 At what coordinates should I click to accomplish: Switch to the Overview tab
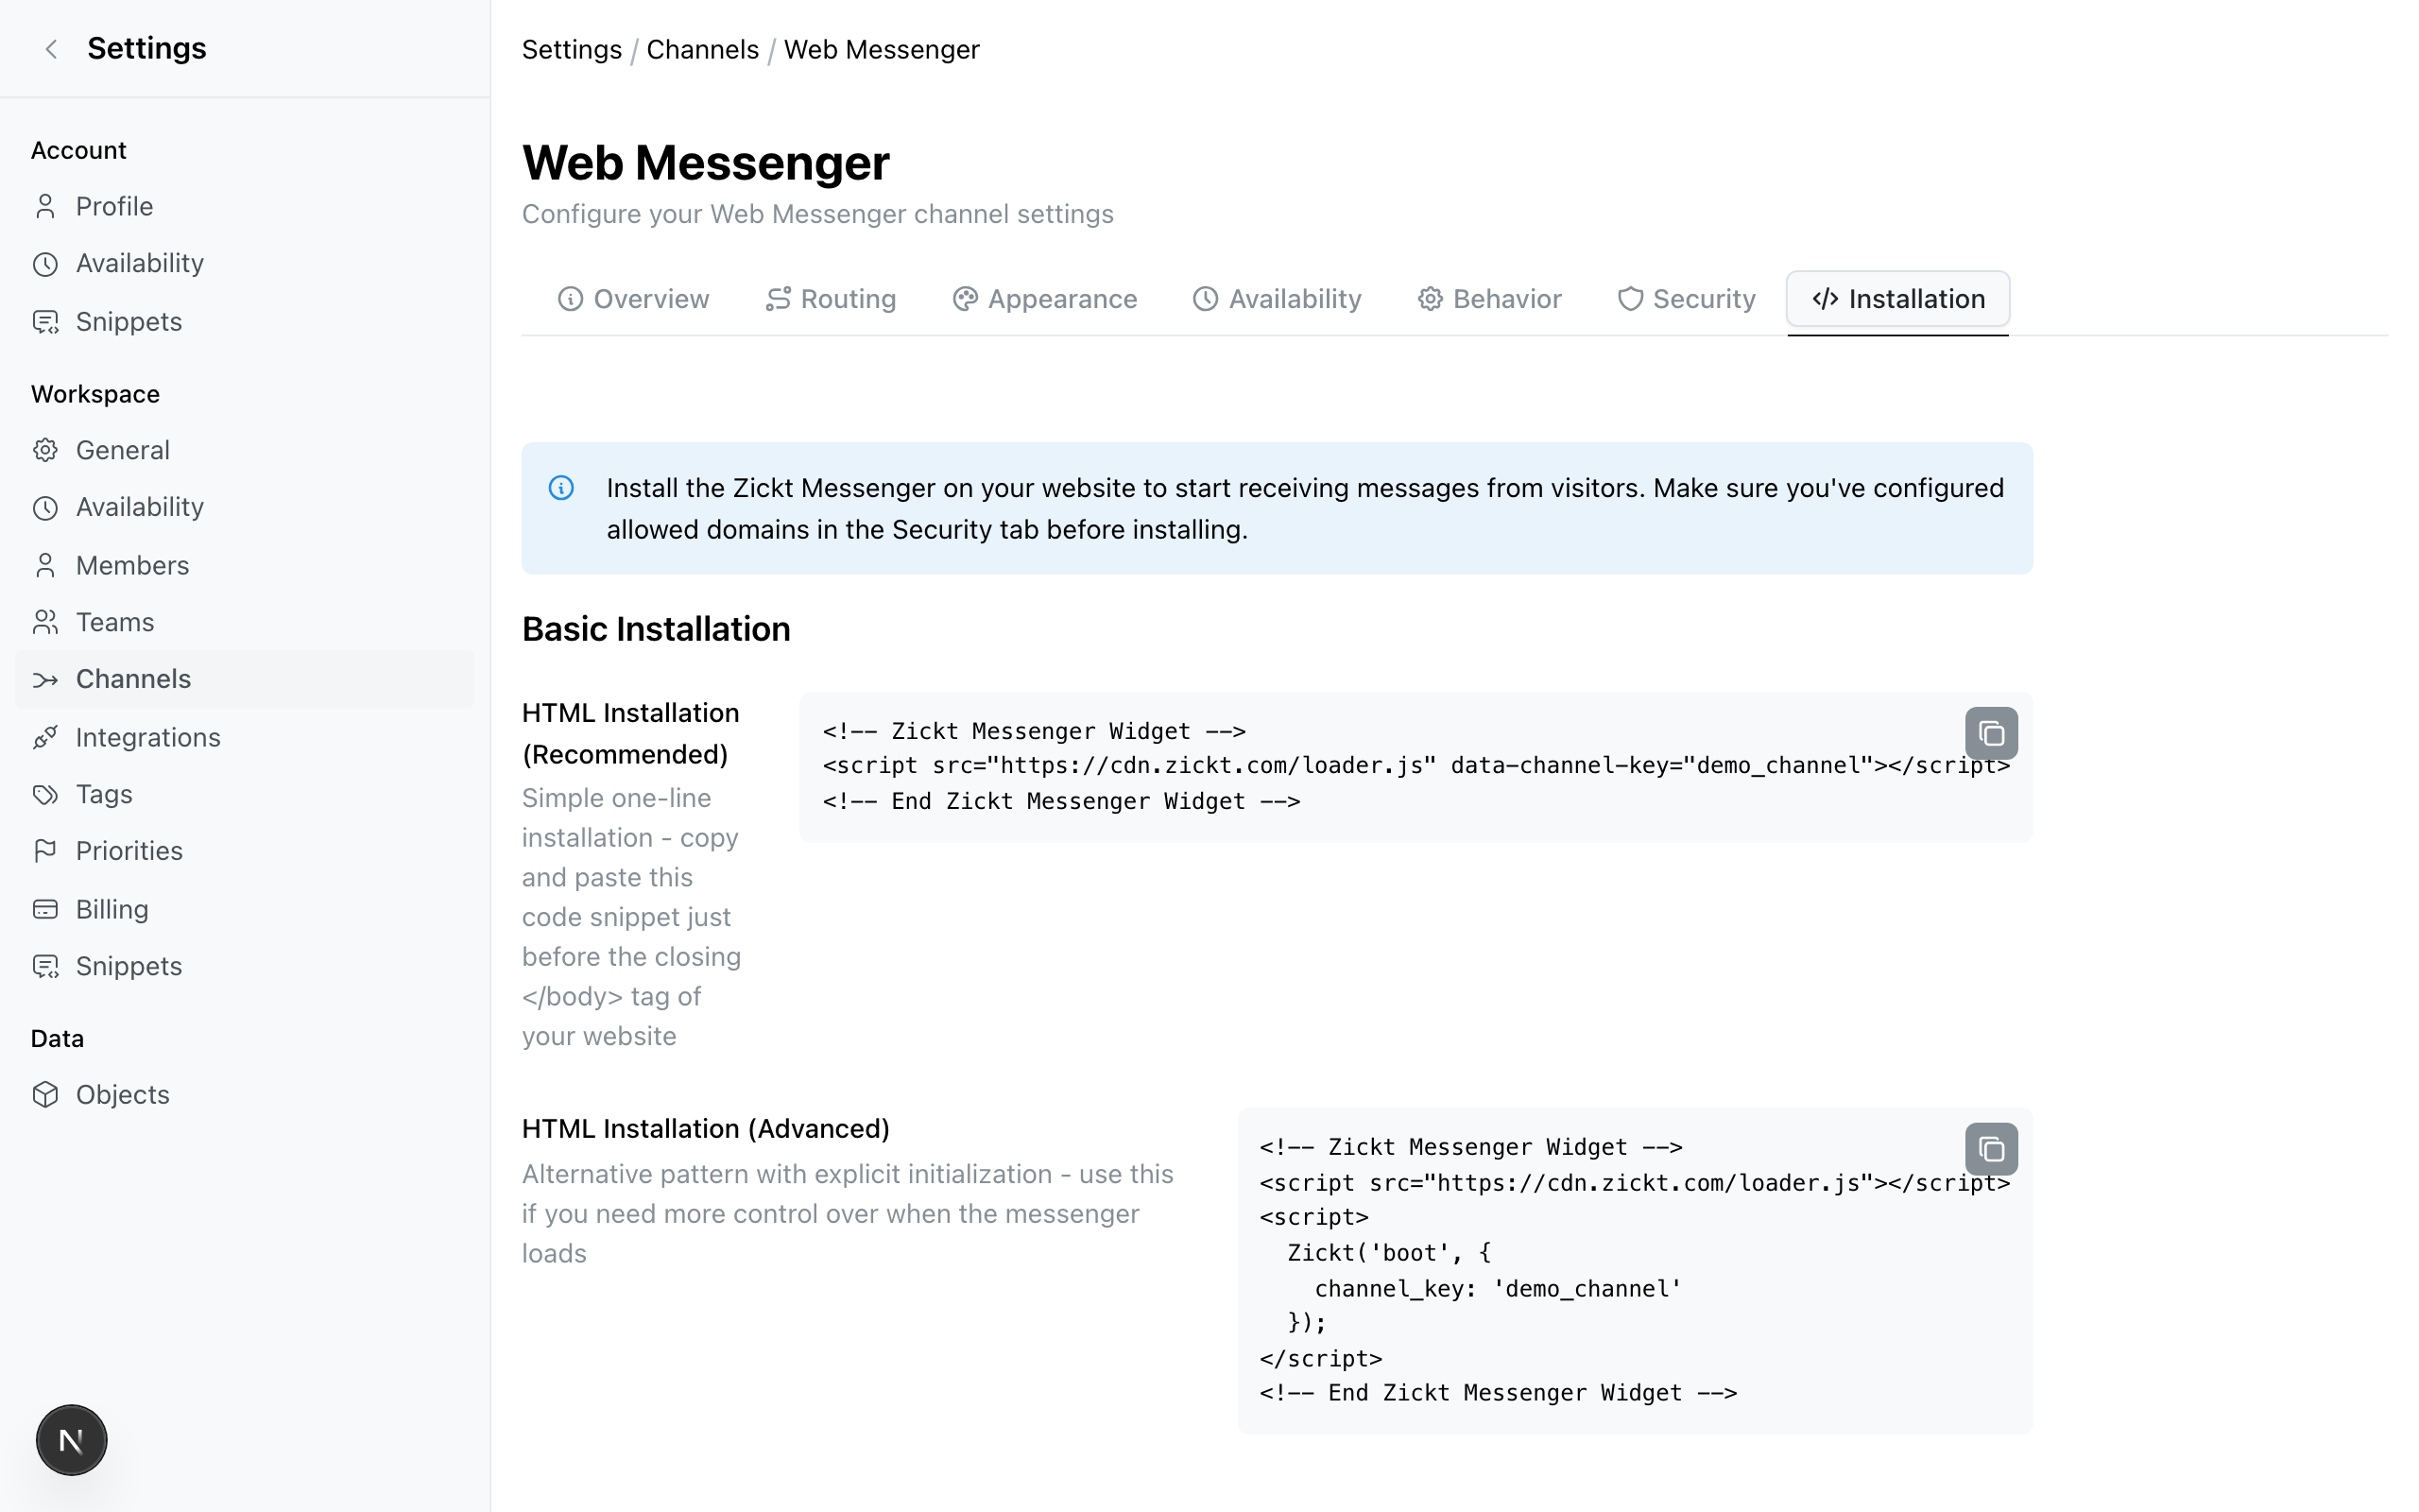[633, 299]
